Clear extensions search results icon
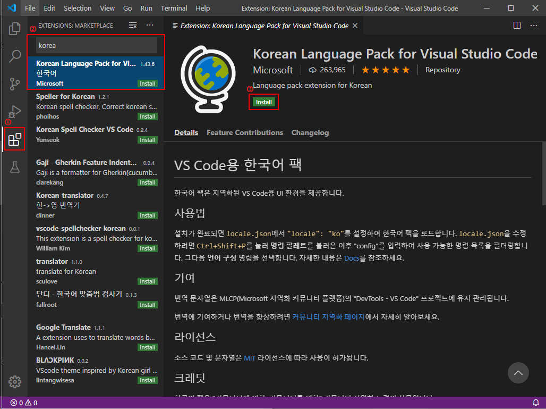This screenshot has width=546, height=409. pyautogui.click(x=133, y=25)
